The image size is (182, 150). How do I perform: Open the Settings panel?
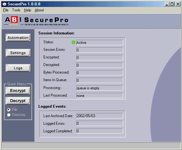[18, 53]
